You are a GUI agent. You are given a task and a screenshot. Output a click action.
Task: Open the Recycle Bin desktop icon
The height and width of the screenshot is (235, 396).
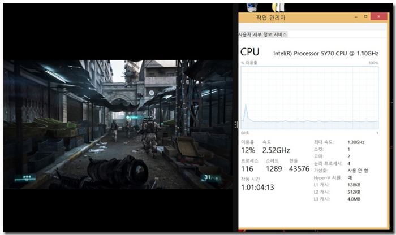pos(252,6)
